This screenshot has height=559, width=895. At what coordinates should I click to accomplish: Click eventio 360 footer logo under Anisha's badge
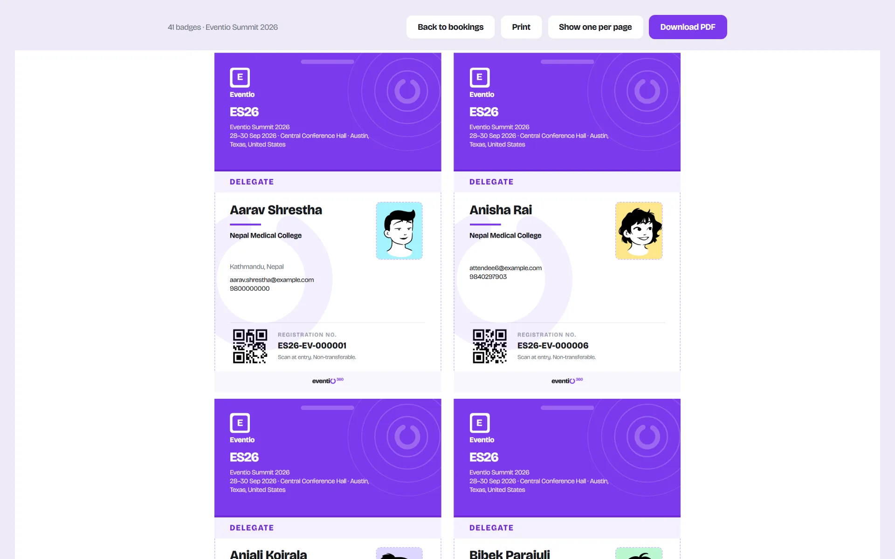coord(567,381)
